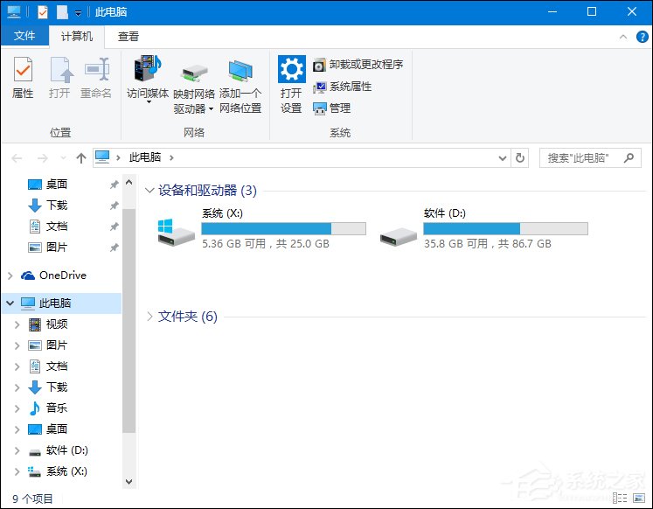Click the 软件 (D:) capacity bar
653x509 pixels.
click(505, 228)
